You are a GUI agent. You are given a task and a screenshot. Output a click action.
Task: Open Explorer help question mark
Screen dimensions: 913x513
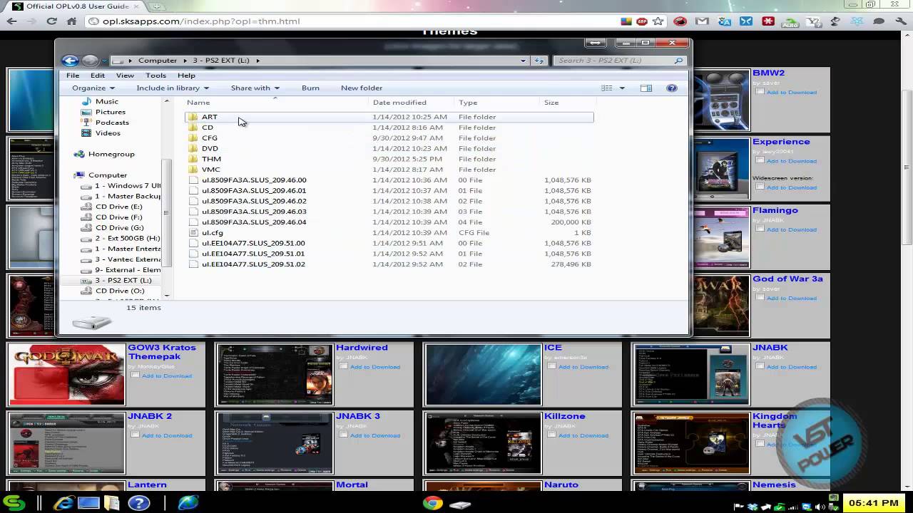671,88
